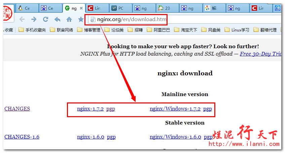Open the 博客管理 bookmark folder

pos(89,30)
